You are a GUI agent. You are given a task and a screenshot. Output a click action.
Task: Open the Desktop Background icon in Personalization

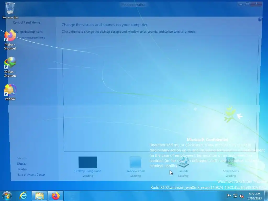[x=88, y=162]
